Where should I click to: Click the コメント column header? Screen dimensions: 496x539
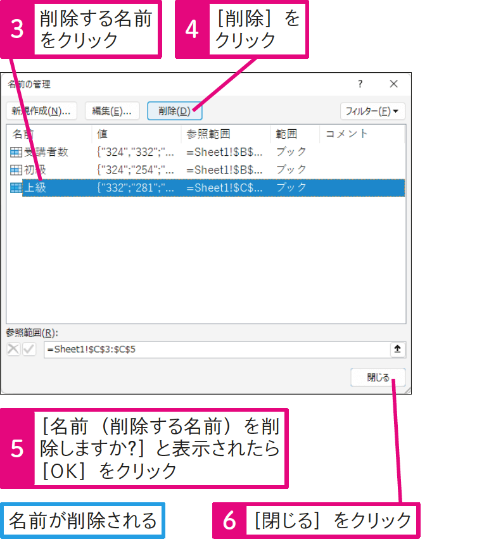(x=361, y=134)
